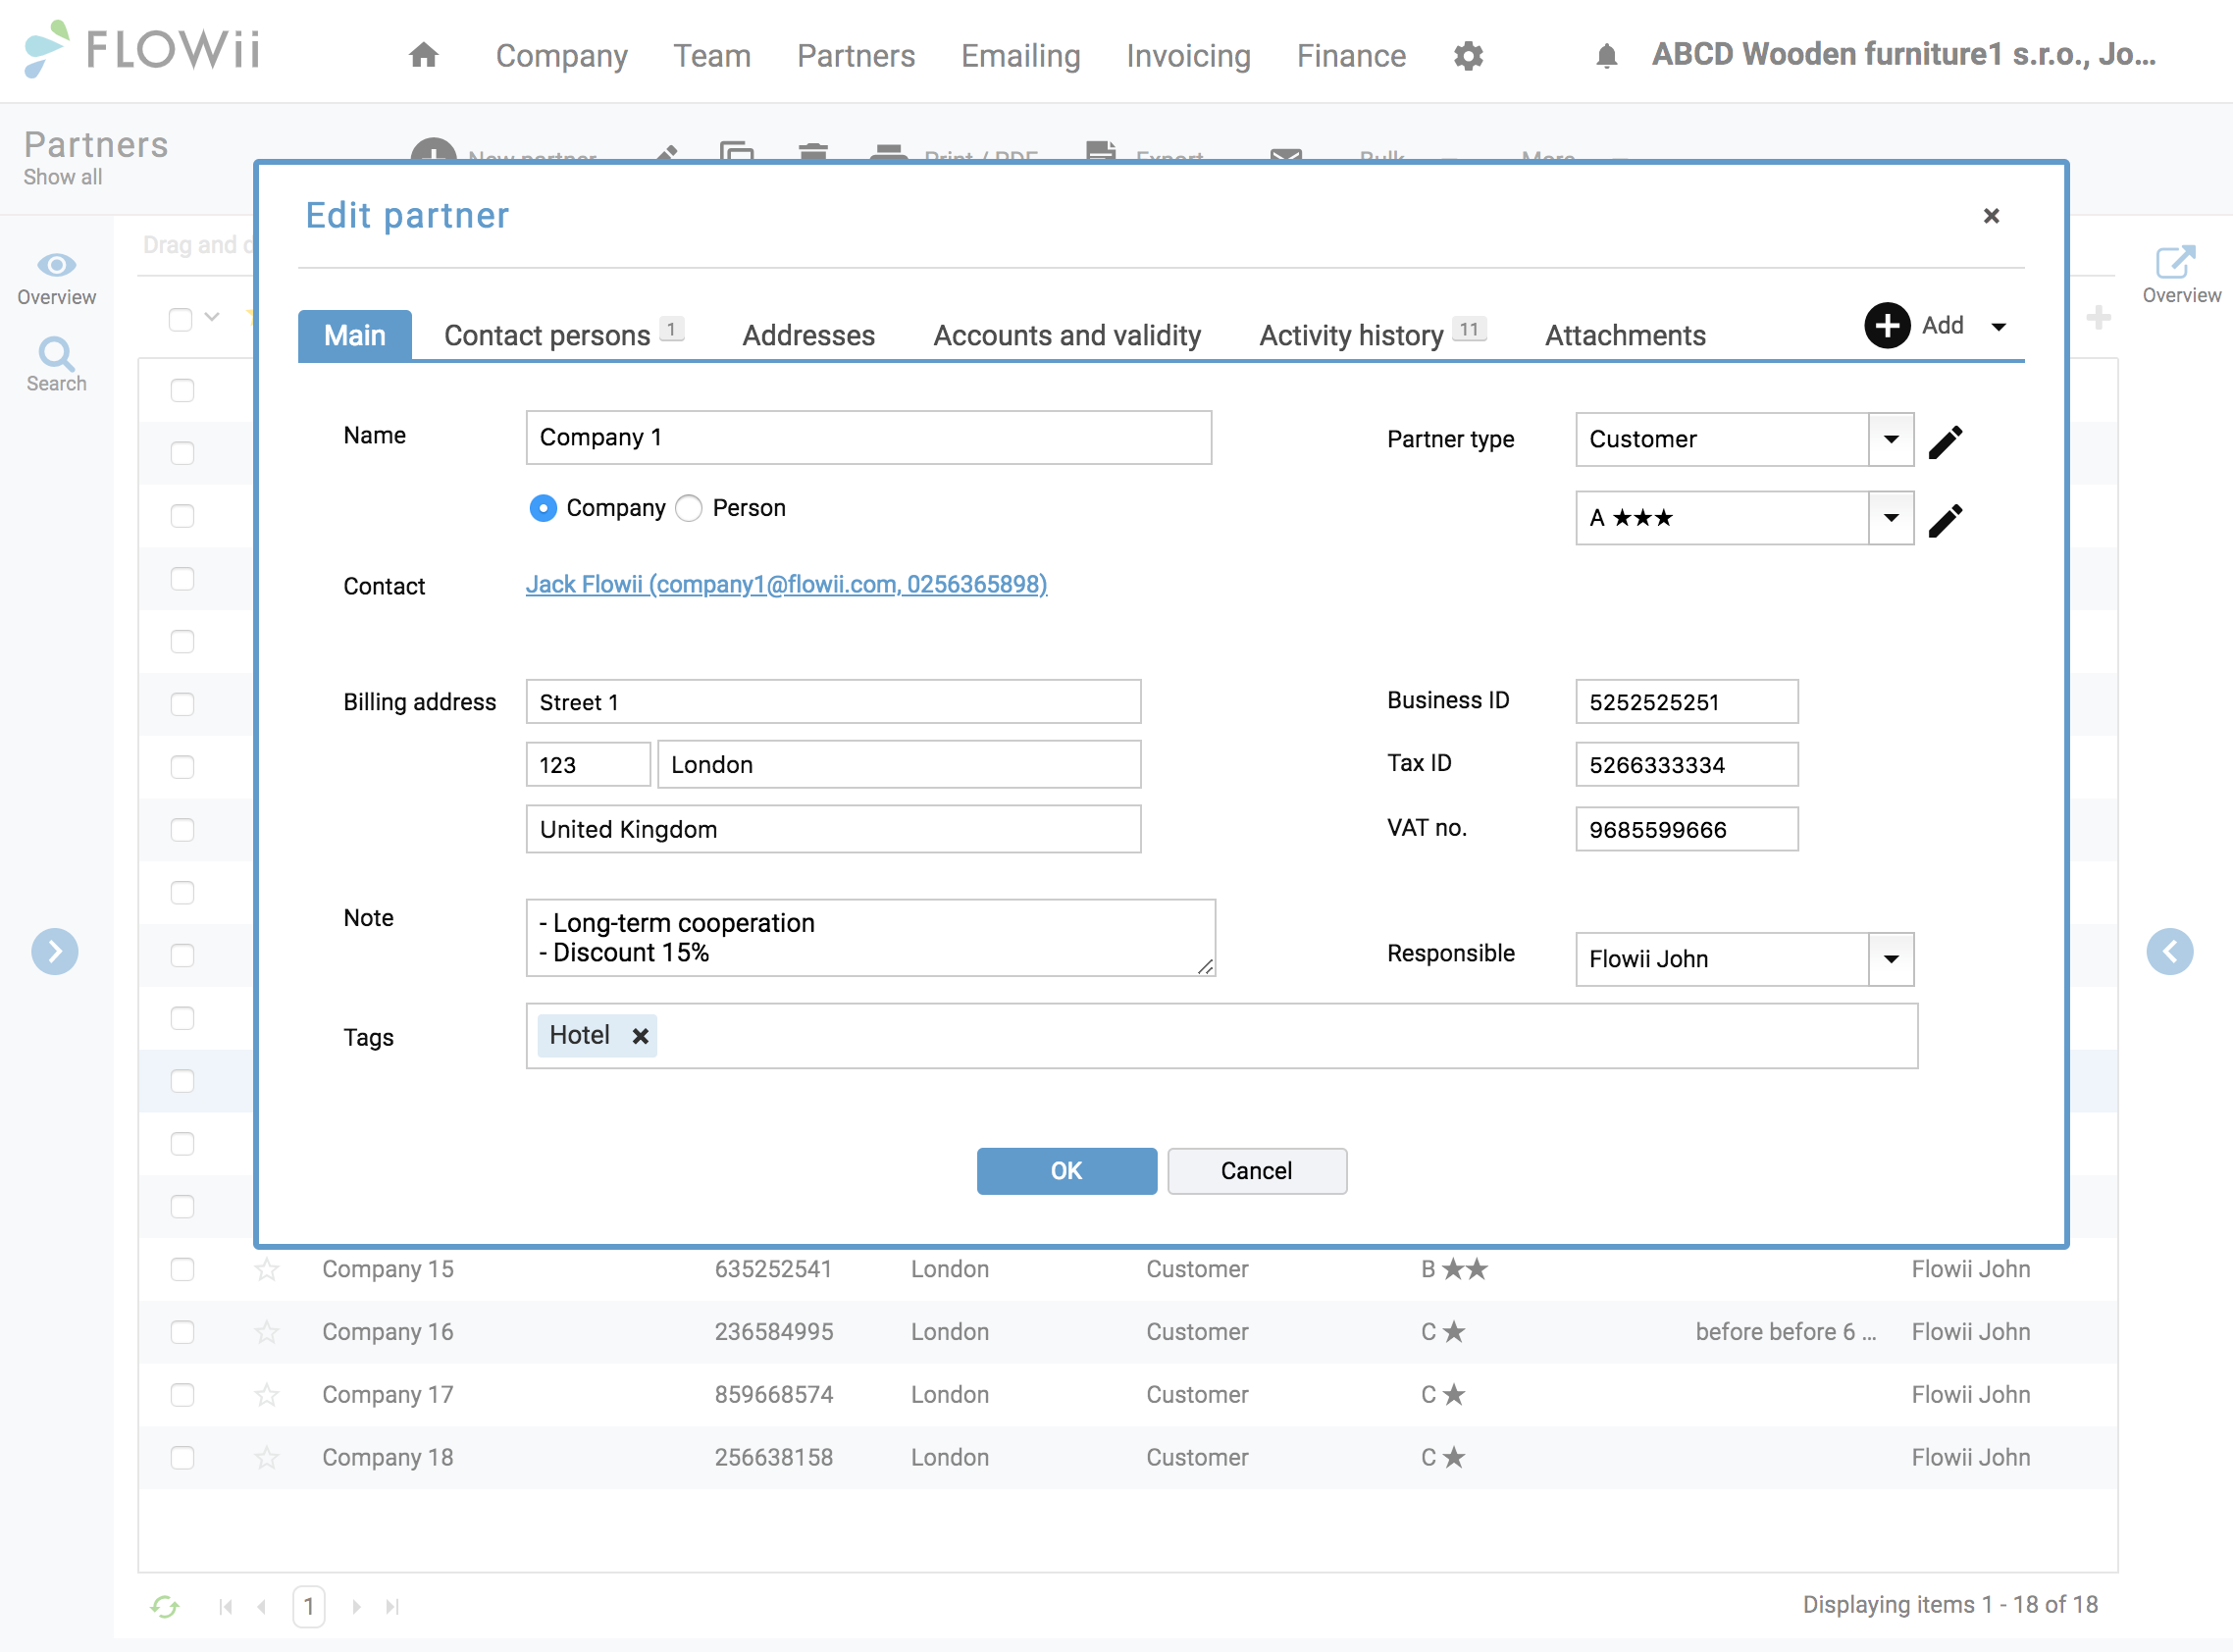
Task: Open the right-side Overview external link icon
Action: tap(2176, 262)
